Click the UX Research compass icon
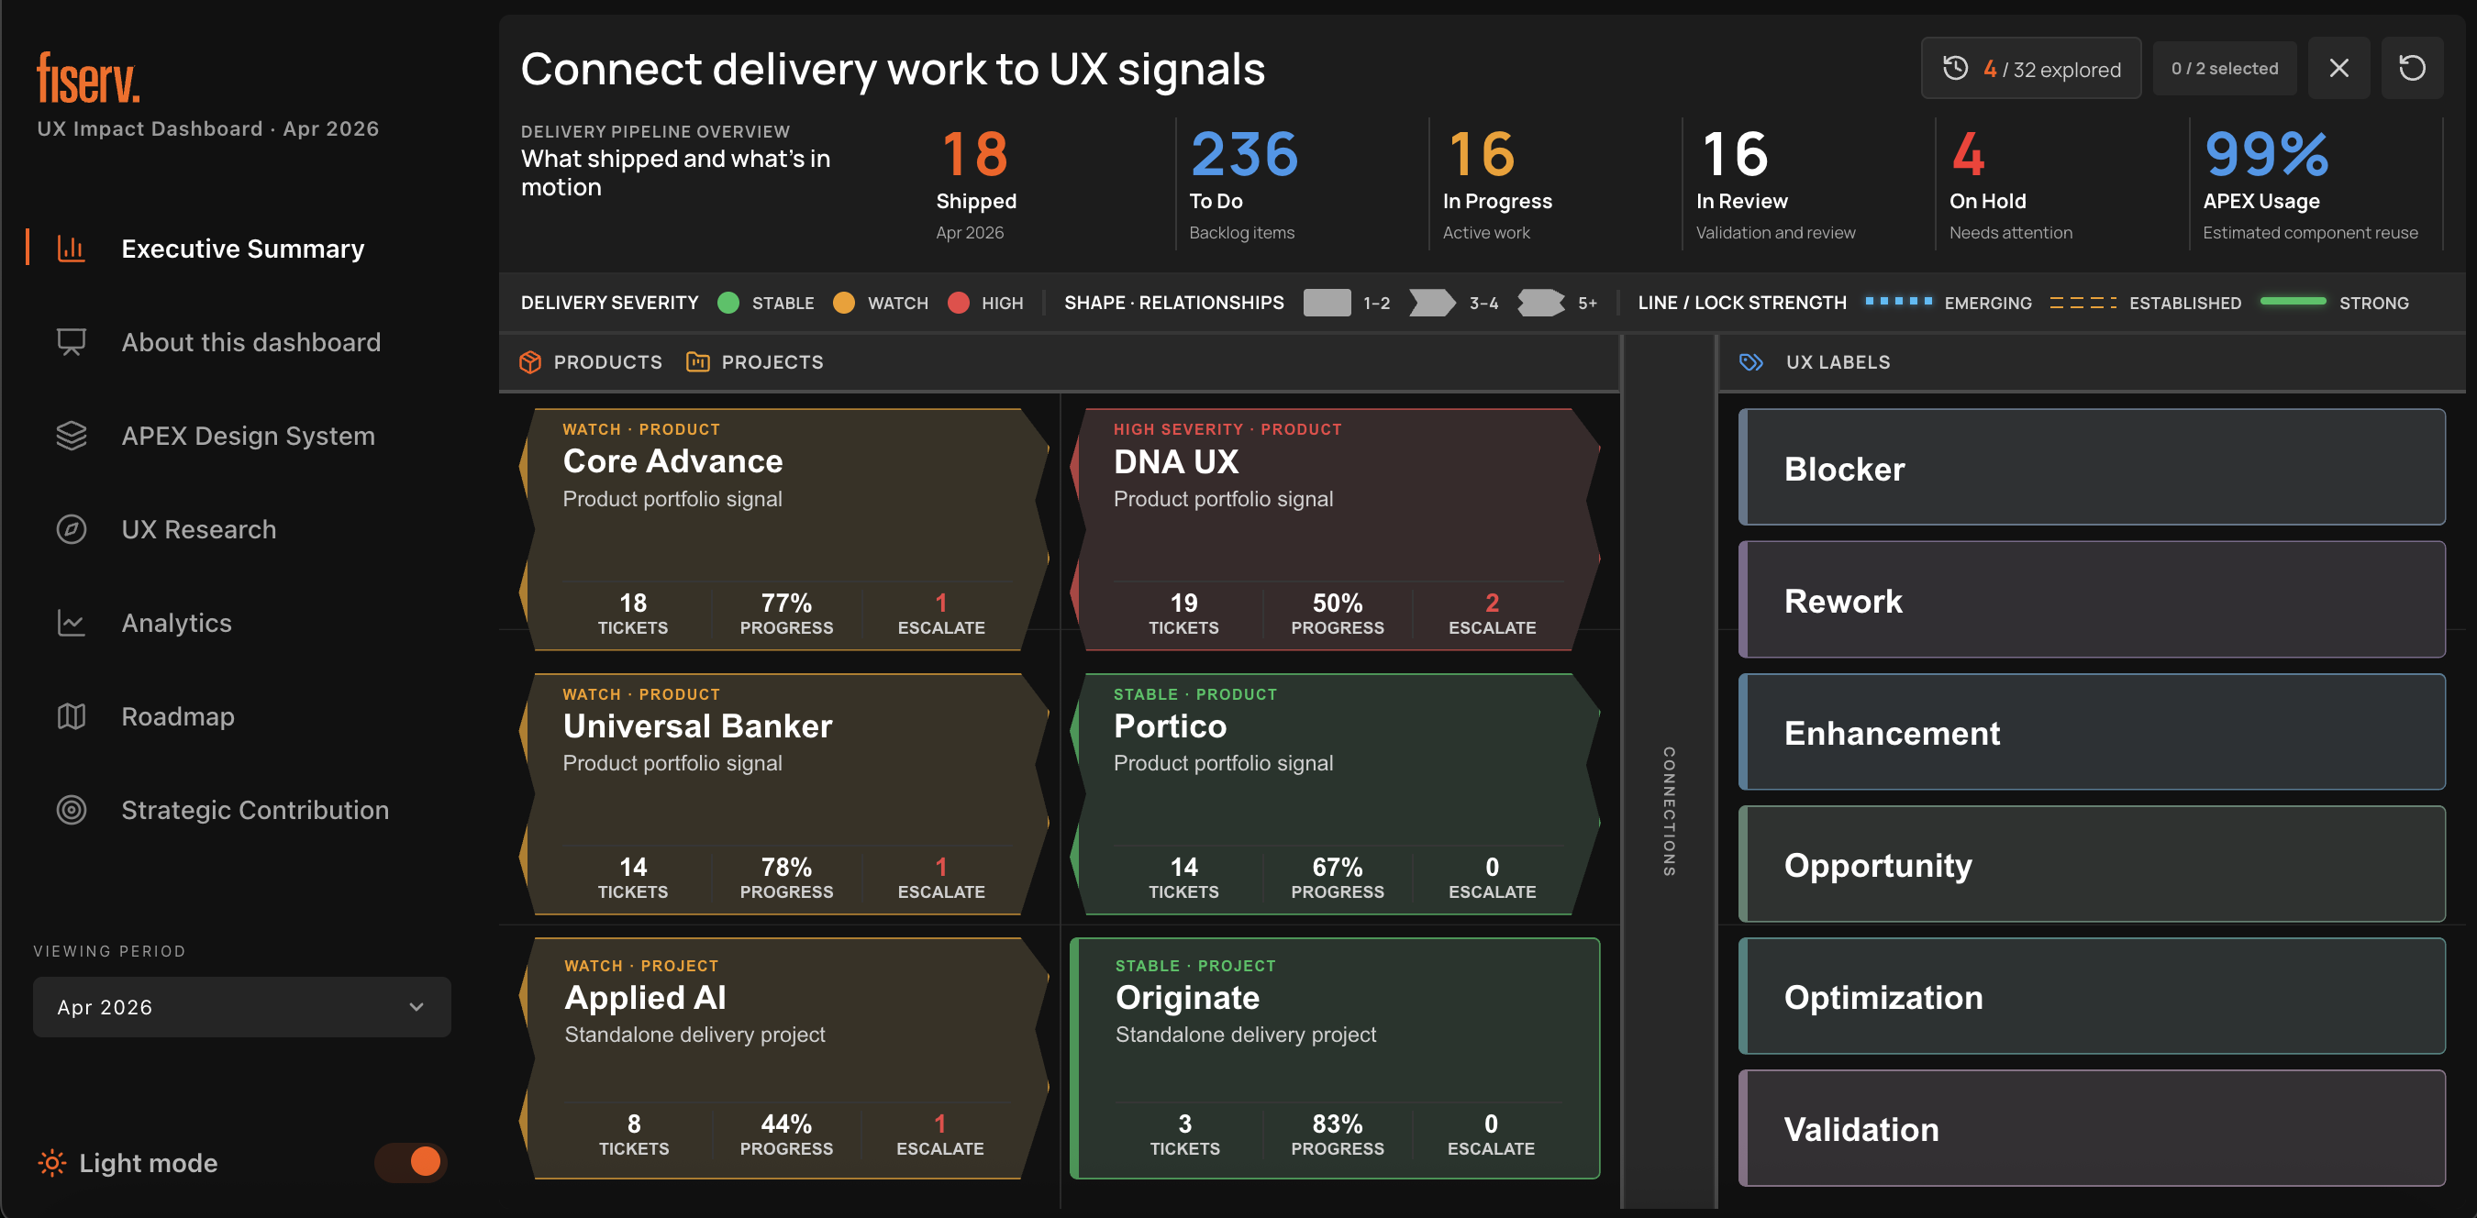Screen dimensions: 2477x1218 point(72,528)
